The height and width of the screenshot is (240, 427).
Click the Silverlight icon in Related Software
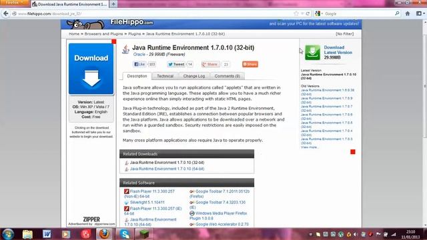pos(126,203)
